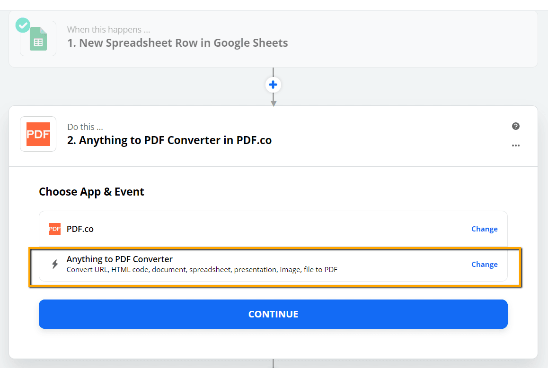Click the 'Do this ...' label
Screen dimensions: 548x368
pyautogui.click(x=85, y=127)
